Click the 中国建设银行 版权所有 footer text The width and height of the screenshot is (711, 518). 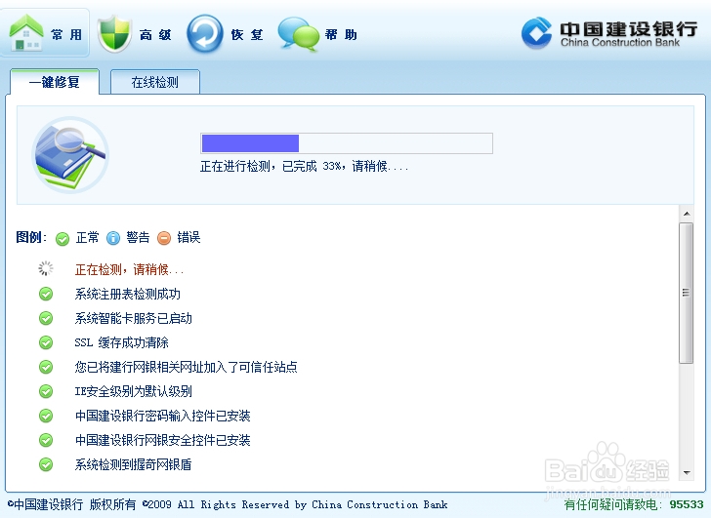pos(71,504)
